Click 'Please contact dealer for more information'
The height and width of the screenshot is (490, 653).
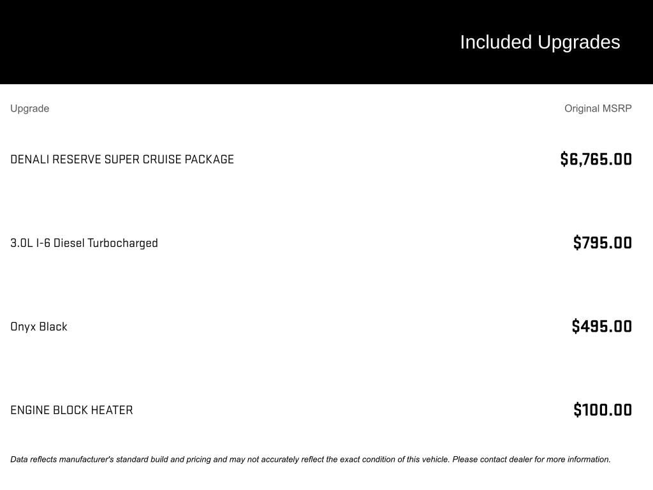(x=531, y=459)
